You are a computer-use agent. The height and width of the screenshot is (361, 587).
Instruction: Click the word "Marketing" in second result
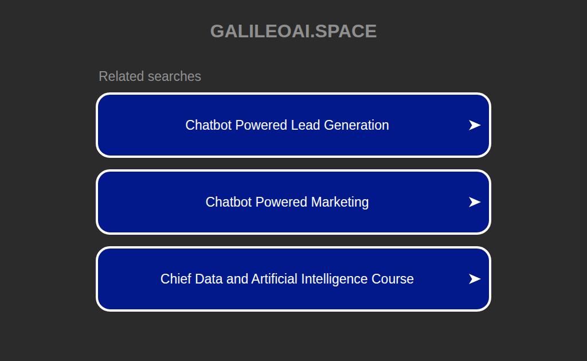pyautogui.click(x=340, y=202)
